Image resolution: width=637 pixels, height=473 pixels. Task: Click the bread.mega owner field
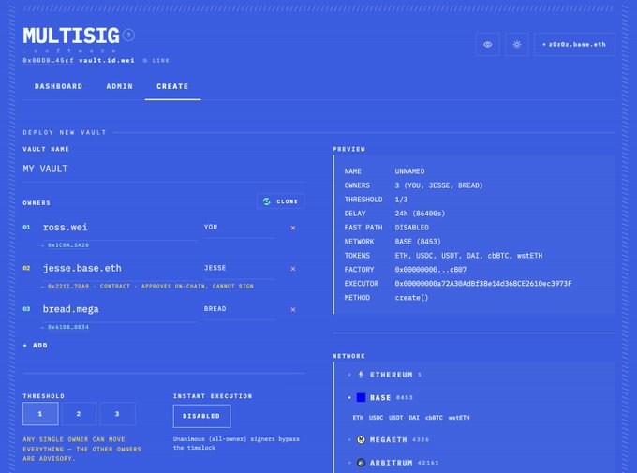(x=120, y=309)
